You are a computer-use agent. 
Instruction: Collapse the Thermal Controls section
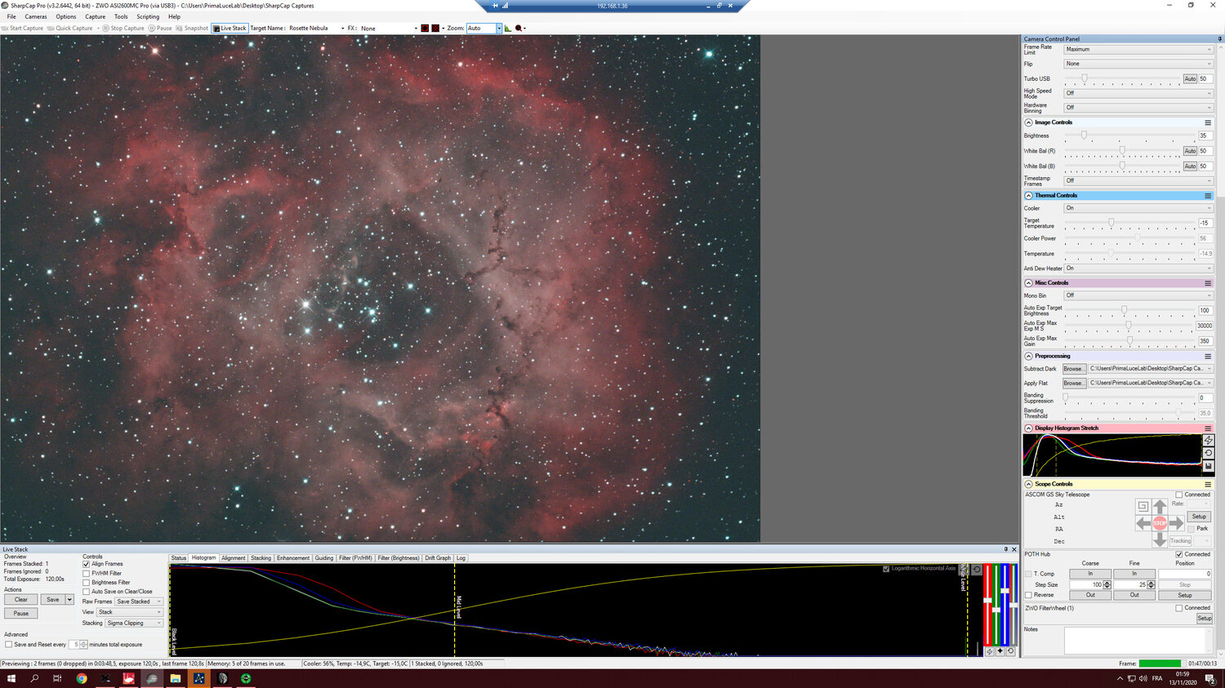pyautogui.click(x=1028, y=196)
